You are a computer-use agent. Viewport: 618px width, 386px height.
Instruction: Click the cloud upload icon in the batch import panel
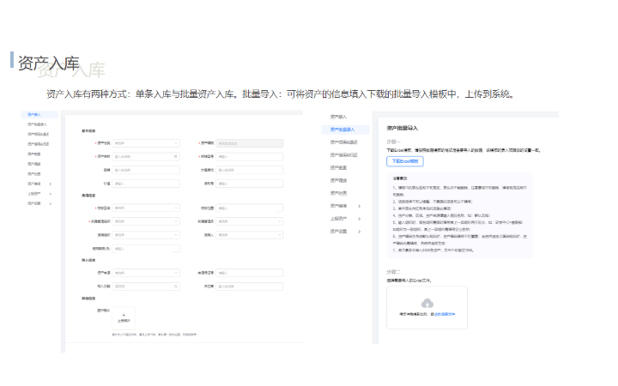(427, 303)
